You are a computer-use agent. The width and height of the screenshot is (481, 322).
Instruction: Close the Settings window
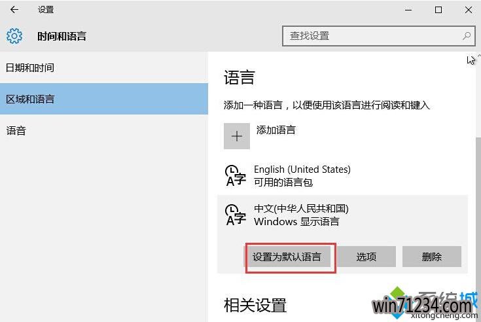click(467, 10)
